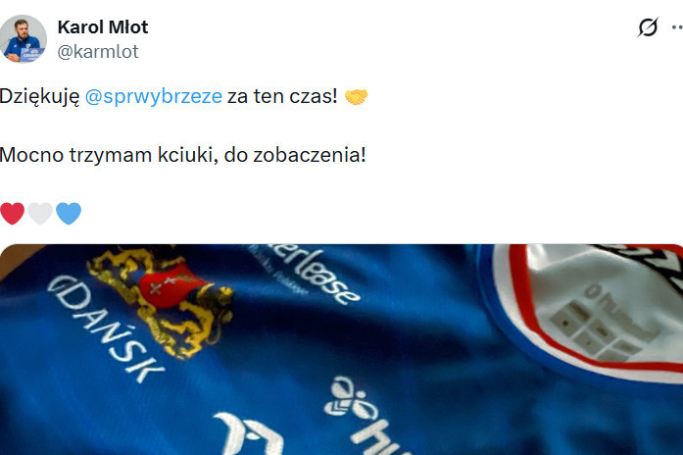Viewport: 683px width, 455px height.
Task: Click the 'za ten czas!' phrase
Action: [x=282, y=96]
